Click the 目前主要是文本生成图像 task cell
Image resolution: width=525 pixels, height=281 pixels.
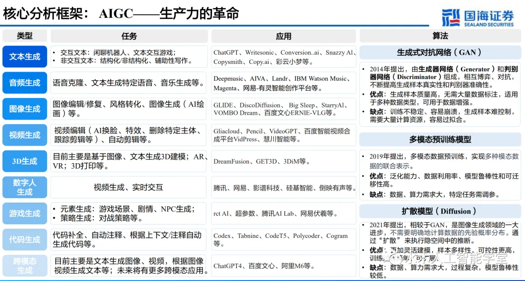point(129,265)
